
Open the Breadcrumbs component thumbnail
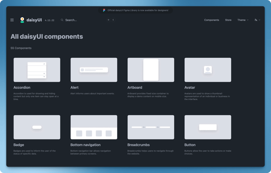coord(151,127)
